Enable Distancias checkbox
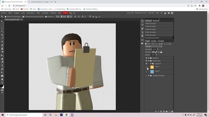 coord(46,17)
